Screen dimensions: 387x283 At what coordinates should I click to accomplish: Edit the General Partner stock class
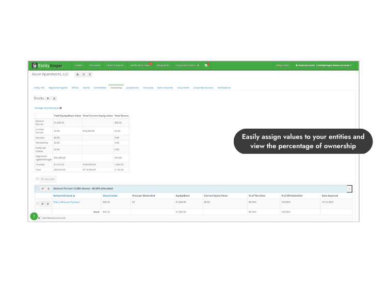tap(42, 188)
